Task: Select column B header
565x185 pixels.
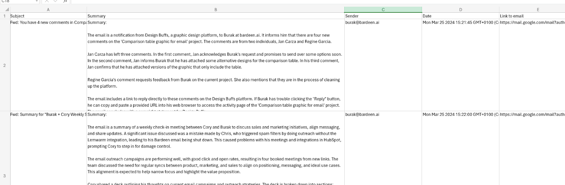Action: click(x=215, y=10)
